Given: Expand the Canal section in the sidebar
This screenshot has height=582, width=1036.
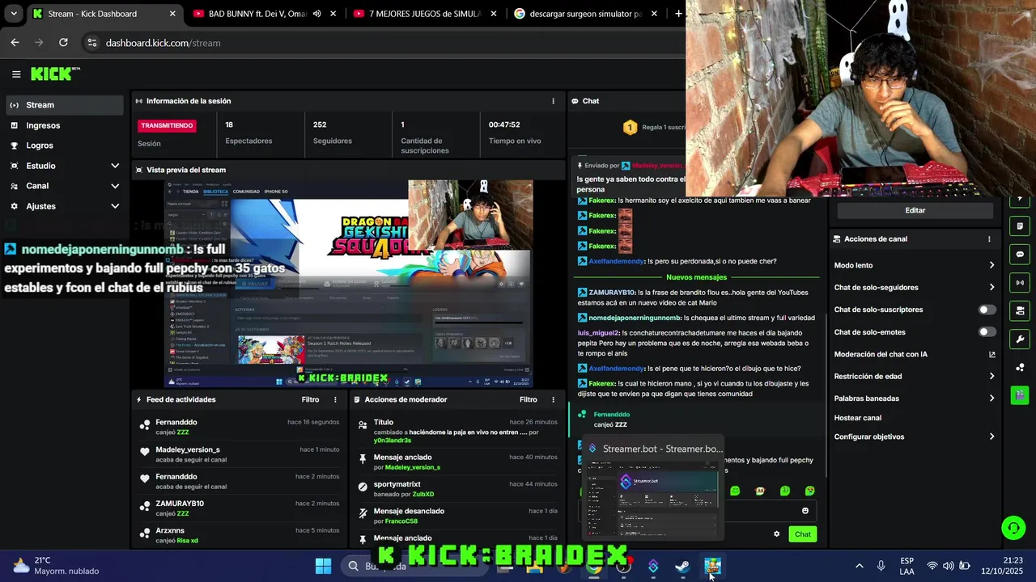Looking at the screenshot, I should pyautogui.click(x=65, y=186).
